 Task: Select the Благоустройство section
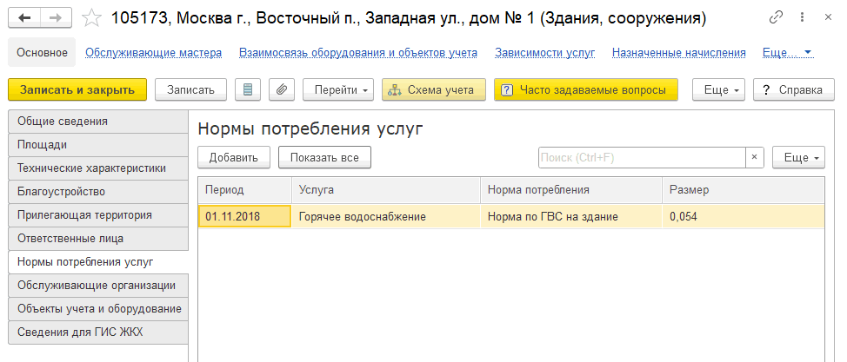click(x=98, y=192)
